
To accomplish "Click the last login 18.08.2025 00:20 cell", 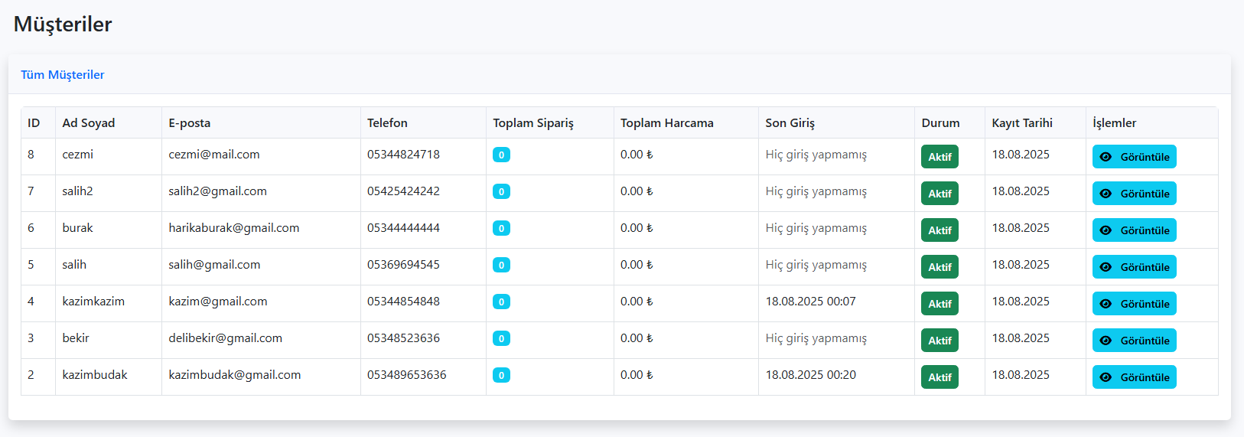I will tap(811, 375).
